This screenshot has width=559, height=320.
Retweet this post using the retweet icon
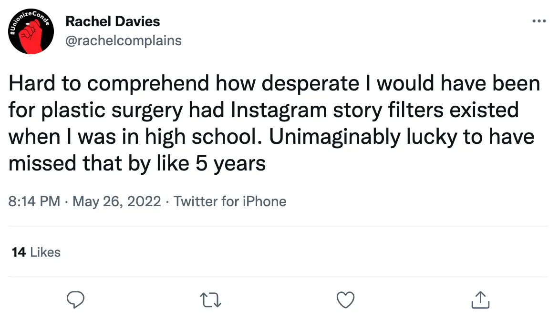[210, 300]
